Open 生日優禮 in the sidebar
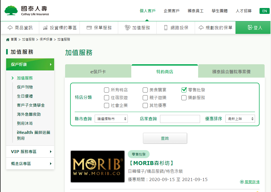This screenshot has width=271, height=192. coord(25,96)
